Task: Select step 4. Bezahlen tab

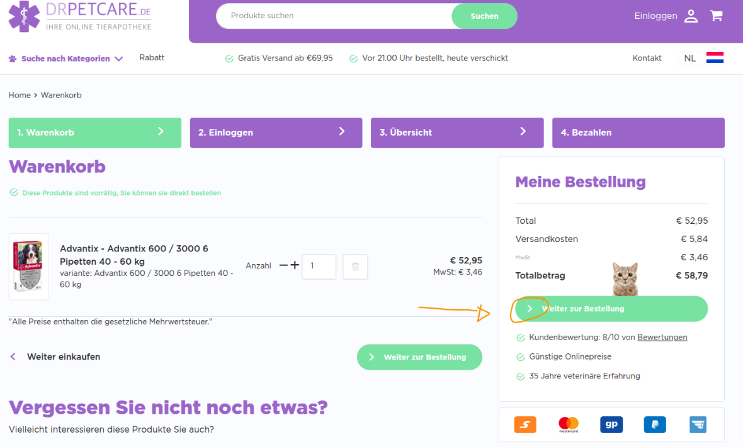Action: 638,133
